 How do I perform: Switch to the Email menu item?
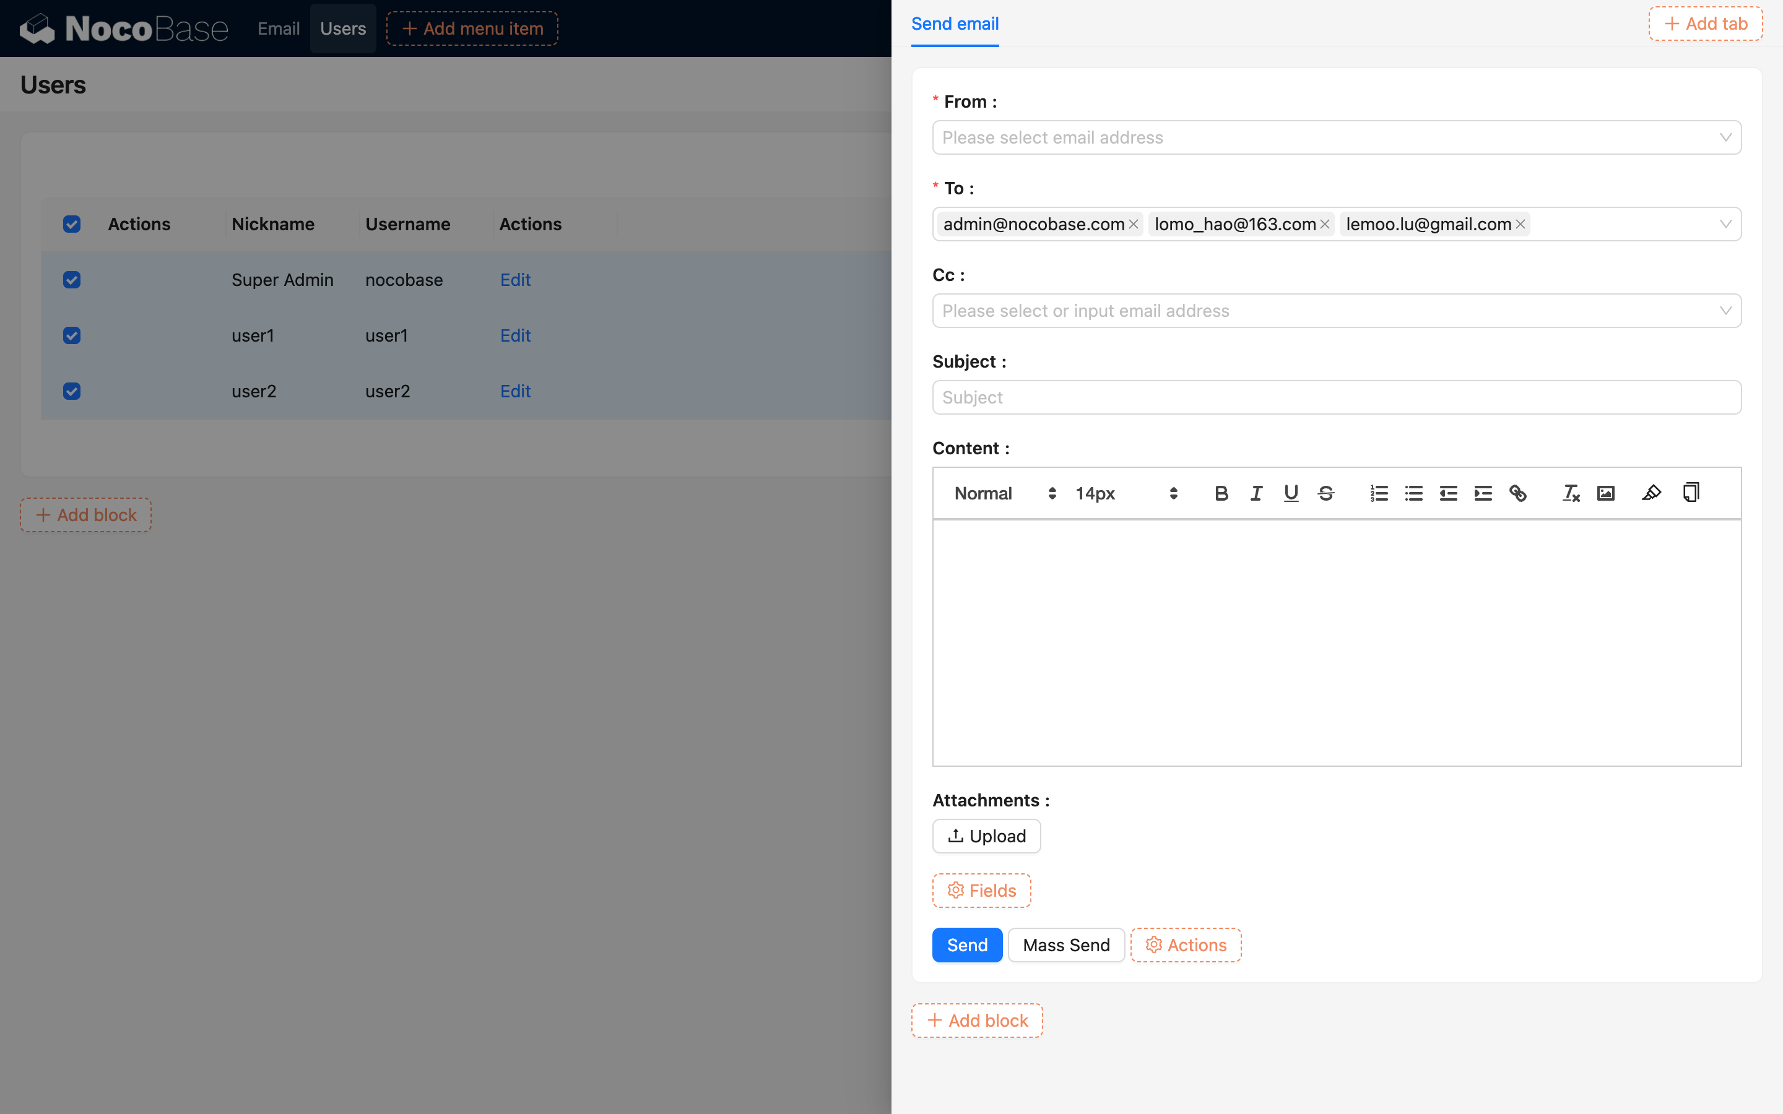[x=278, y=28]
